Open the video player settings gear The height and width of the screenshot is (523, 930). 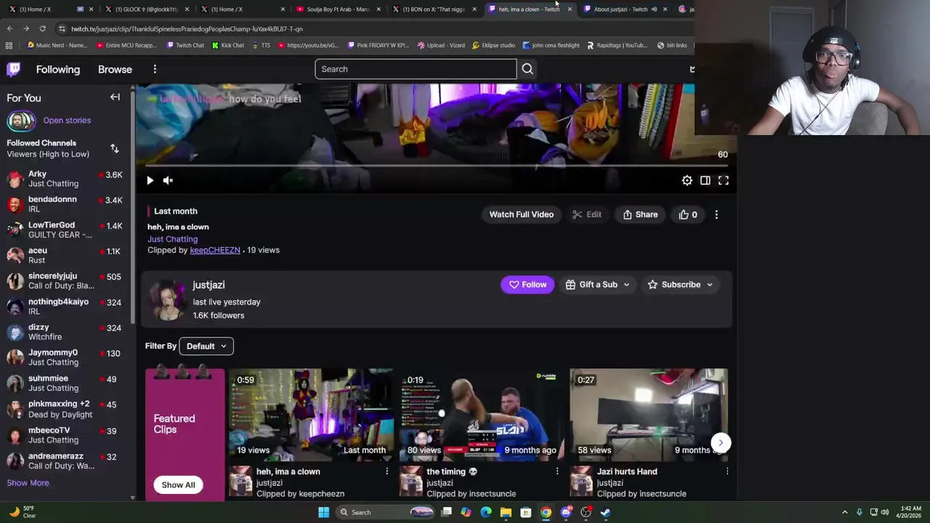coord(687,180)
